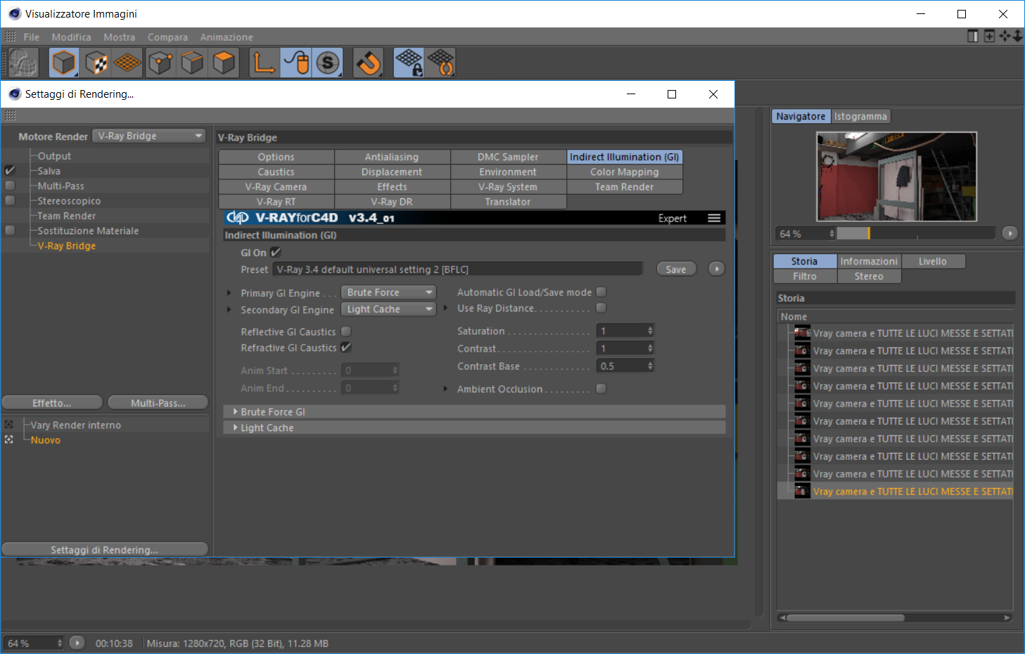1025x654 pixels.
Task: Enable the Use Ray Distance checkbox
Action: pos(601,308)
